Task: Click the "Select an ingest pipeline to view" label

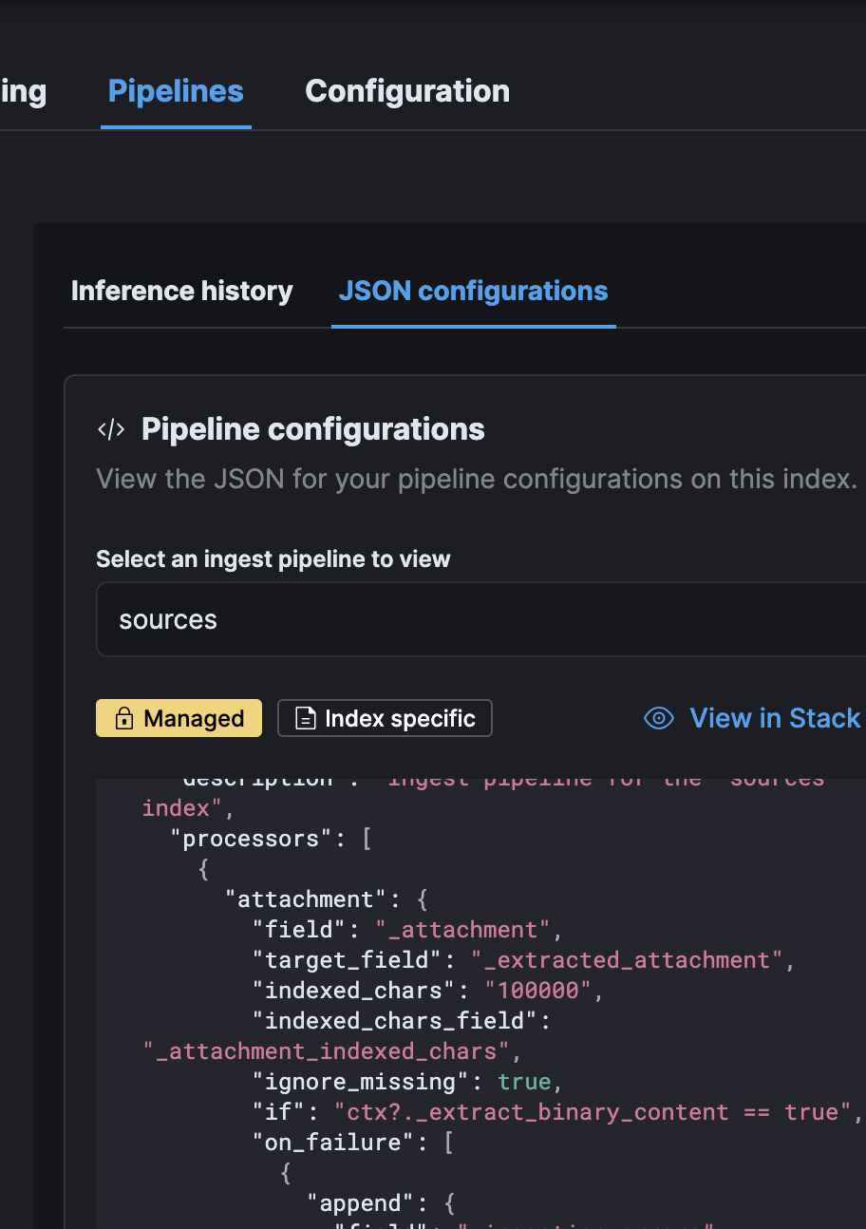Action: coord(273,559)
